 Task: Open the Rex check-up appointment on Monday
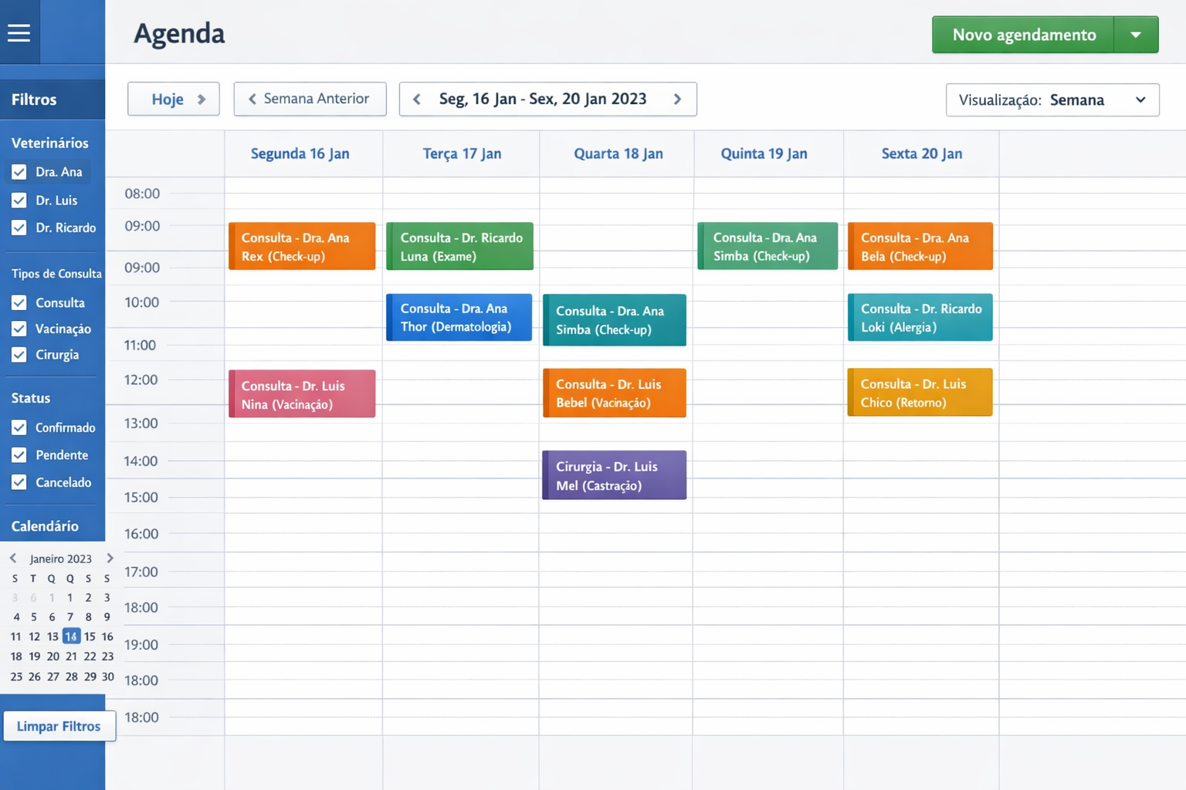pyautogui.click(x=301, y=246)
